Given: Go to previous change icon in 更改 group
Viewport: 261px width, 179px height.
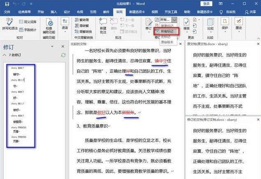Looking at the screenshot, I should [195, 26].
